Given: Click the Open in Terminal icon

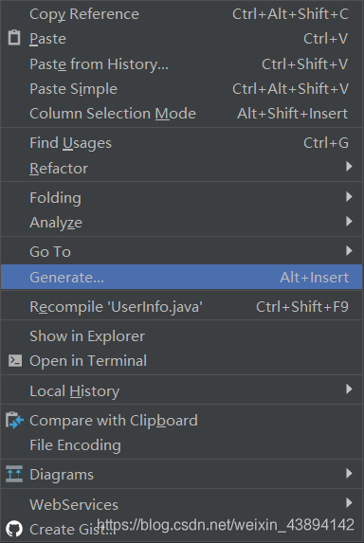Looking at the screenshot, I should 15,361.
